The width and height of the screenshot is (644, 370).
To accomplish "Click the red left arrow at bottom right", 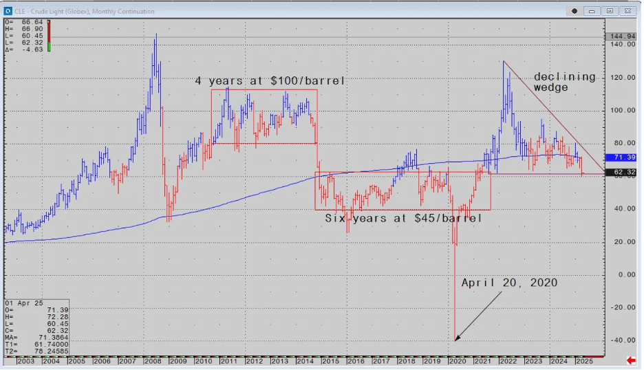I will [630, 360].
